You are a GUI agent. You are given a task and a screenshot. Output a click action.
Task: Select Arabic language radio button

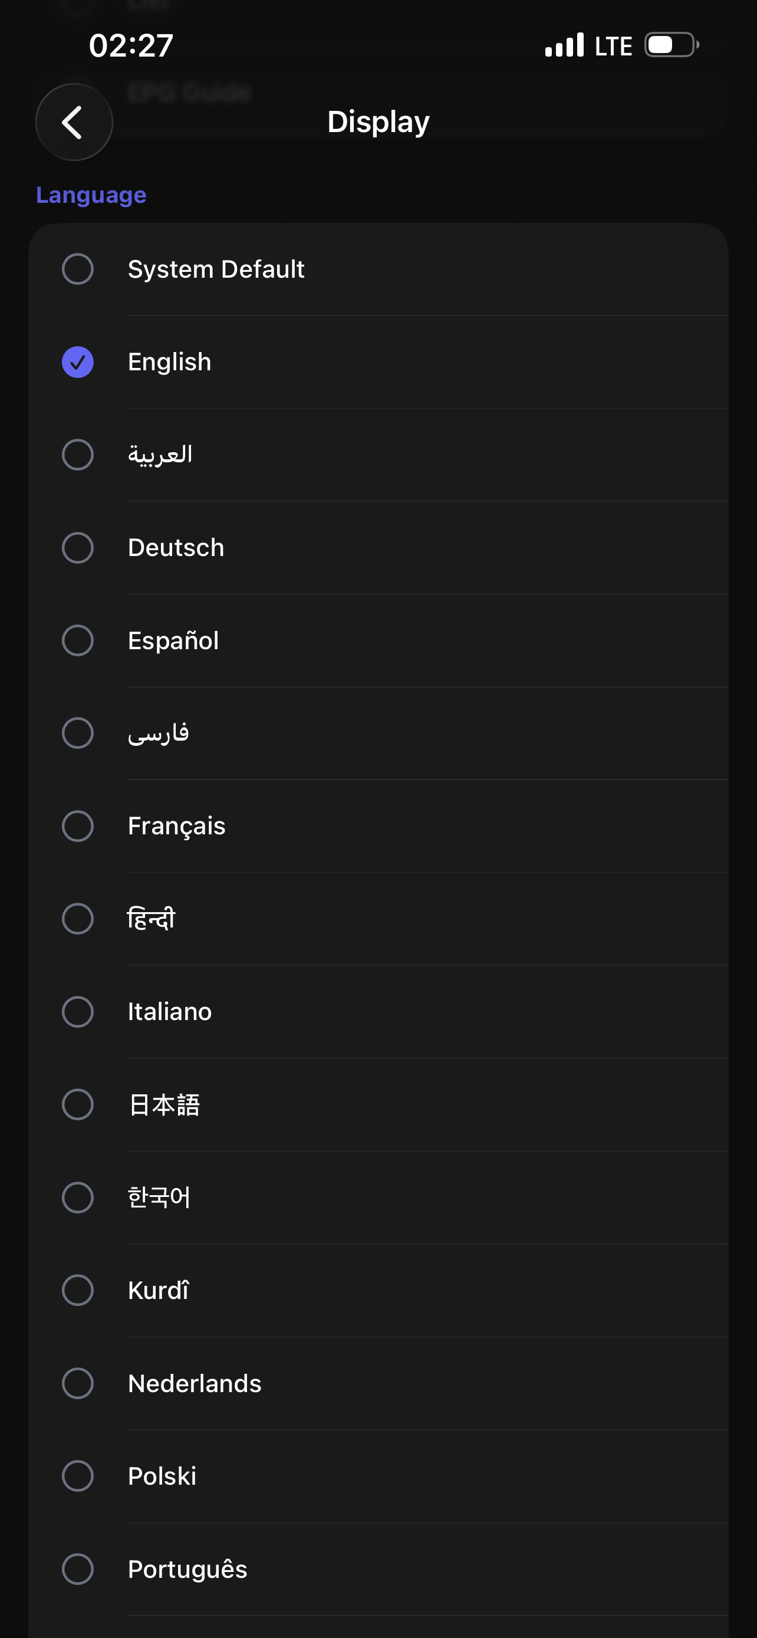(x=78, y=455)
